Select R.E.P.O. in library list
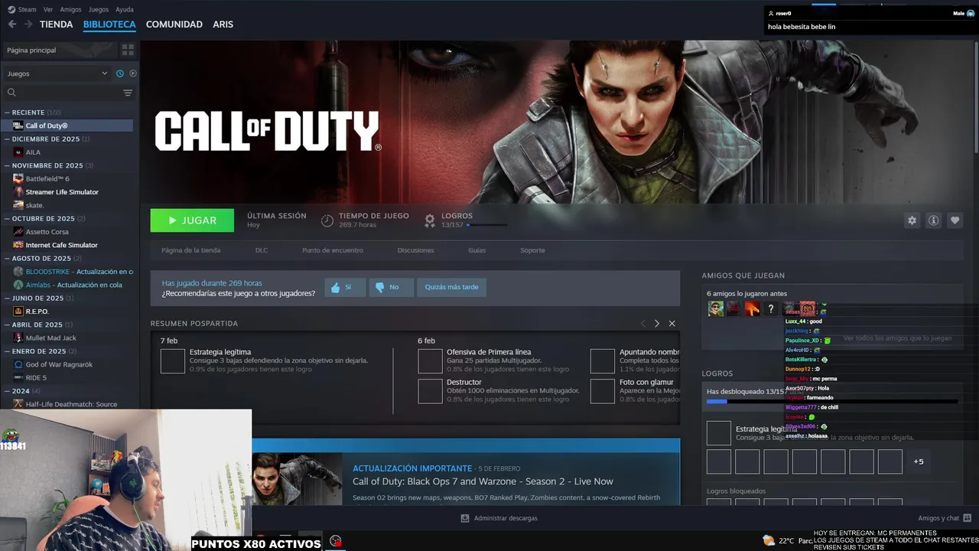The height and width of the screenshot is (551, 979). 68,311
